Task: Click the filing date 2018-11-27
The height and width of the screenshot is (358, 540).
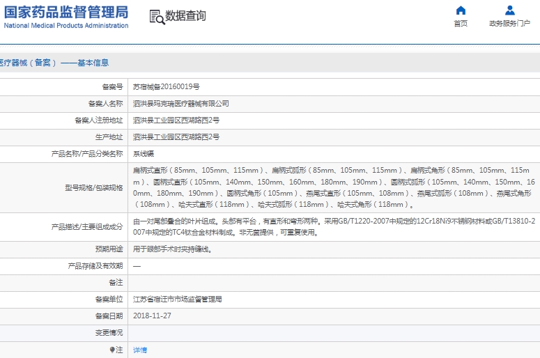Action: click(x=152, y=316)
